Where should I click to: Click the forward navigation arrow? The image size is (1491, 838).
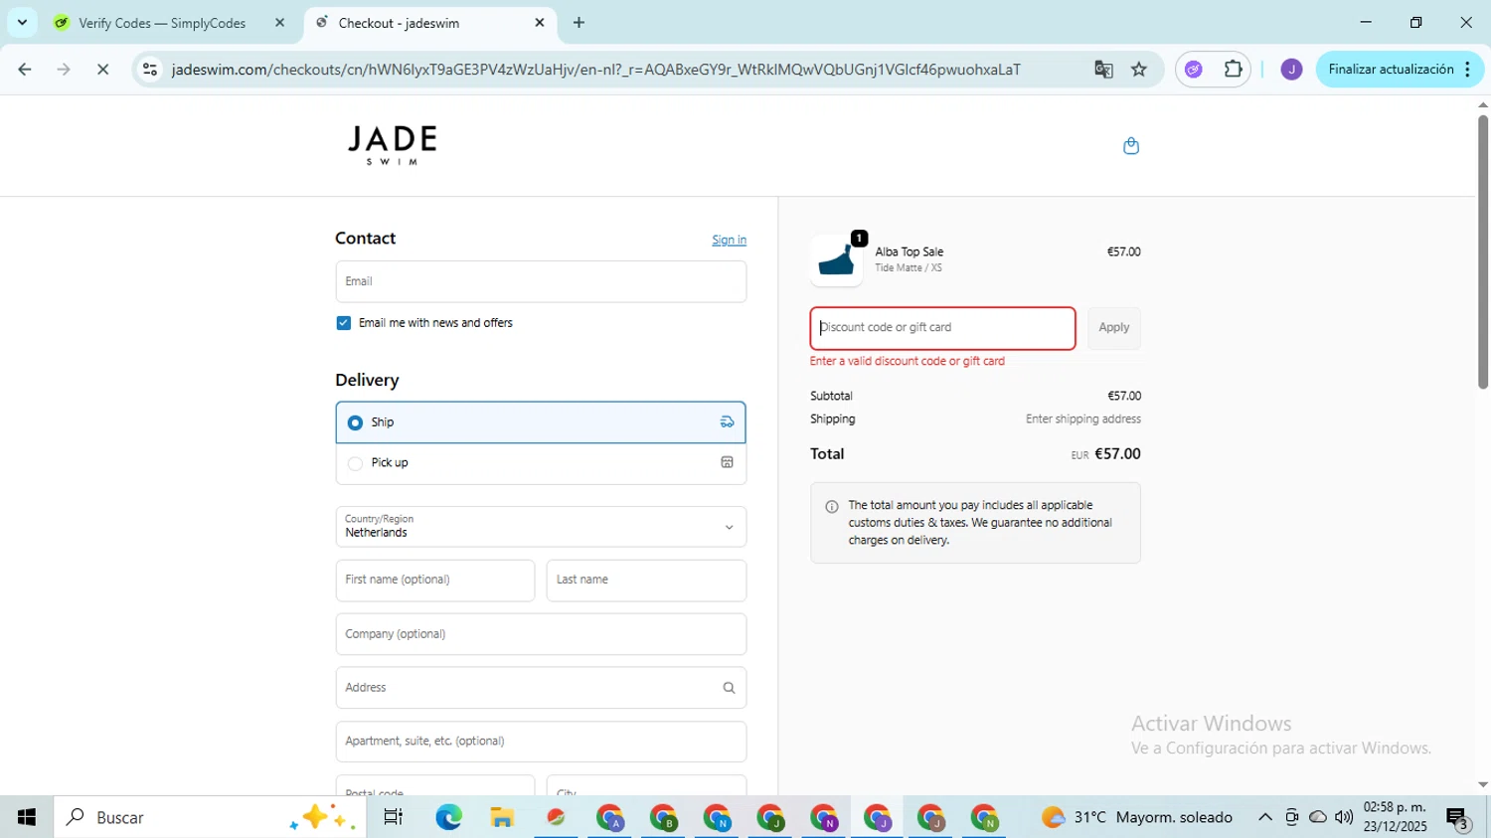[x=64, y=70]
